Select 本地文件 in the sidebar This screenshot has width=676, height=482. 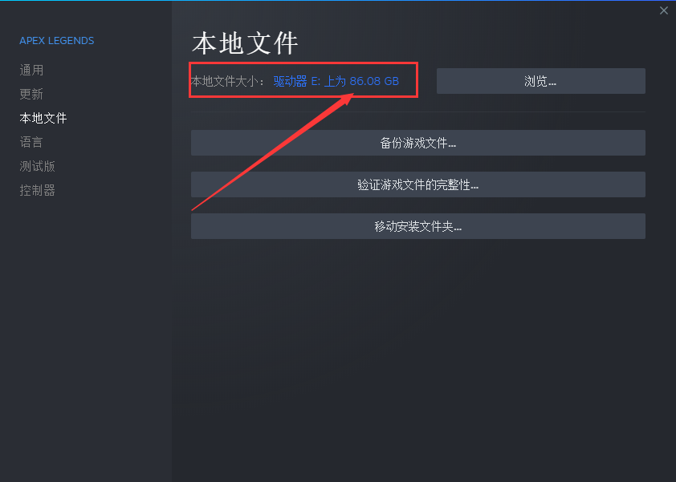[43, 118]
